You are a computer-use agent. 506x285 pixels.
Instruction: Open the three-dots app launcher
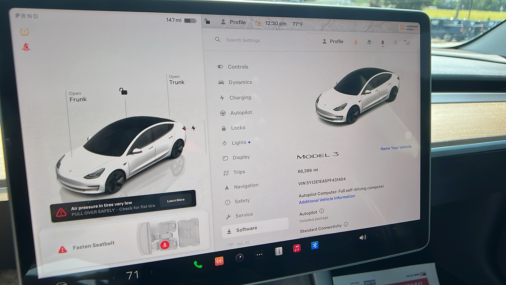pyautogui.click(x=259, y=255)
